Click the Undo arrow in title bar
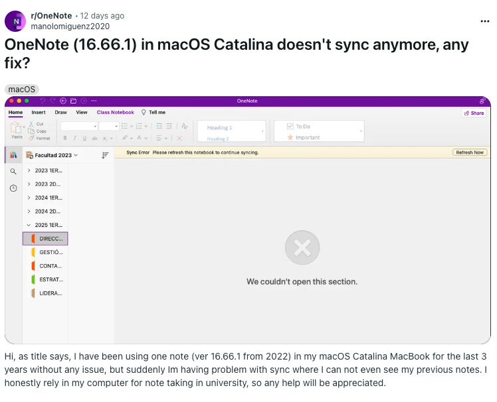497x402 pixels. (43, 101)
